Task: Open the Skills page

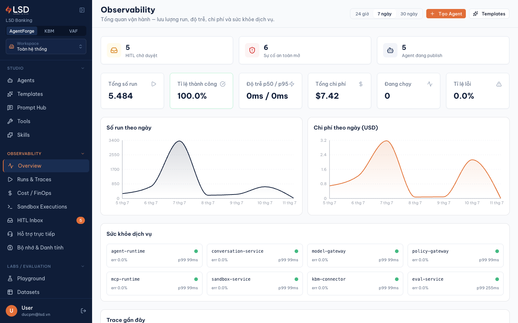Action: (46, 135)
